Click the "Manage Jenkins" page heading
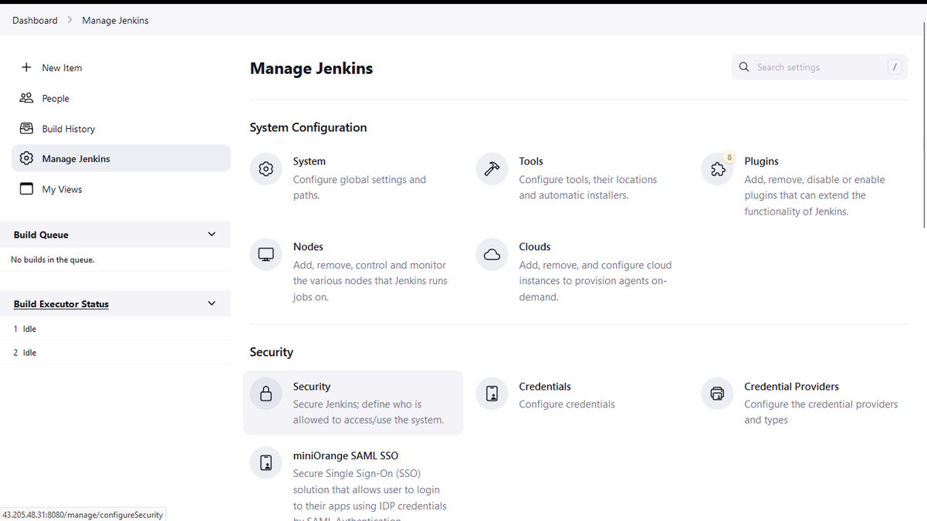Image resolution: width=927 pixels, height=521 pixels. tap(311, 68)
